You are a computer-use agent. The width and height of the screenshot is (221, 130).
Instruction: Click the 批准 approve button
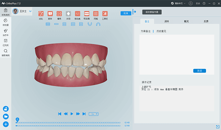coord(126,13)
